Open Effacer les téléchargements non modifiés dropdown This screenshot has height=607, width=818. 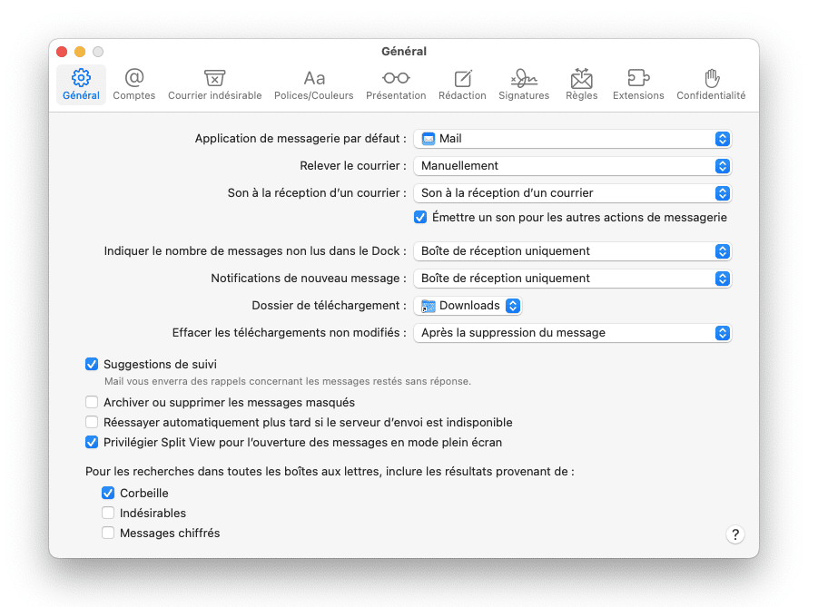tap(572, 333)
